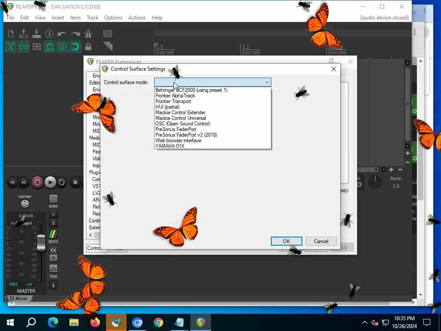Choose Web browser interface option
Viewport: 441px width, 331px height.
point(213,141)
